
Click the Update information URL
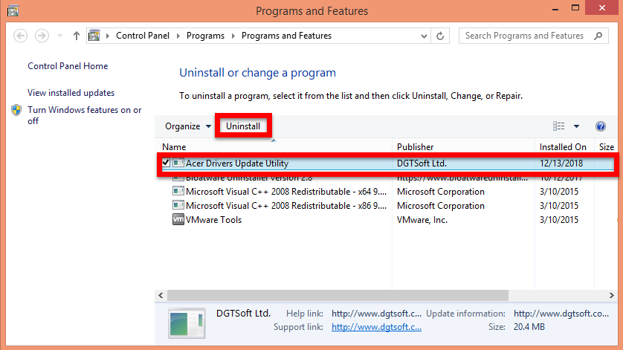[x=561, y=314]
